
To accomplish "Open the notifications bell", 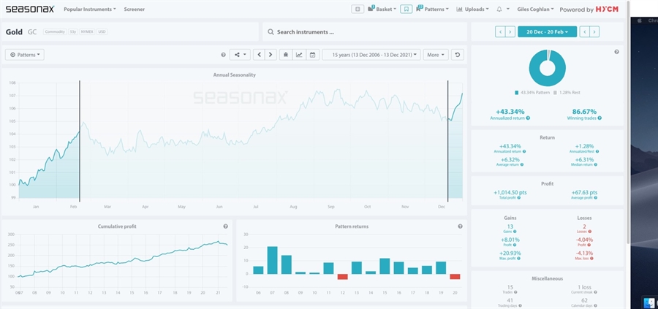I will (501, 9).
